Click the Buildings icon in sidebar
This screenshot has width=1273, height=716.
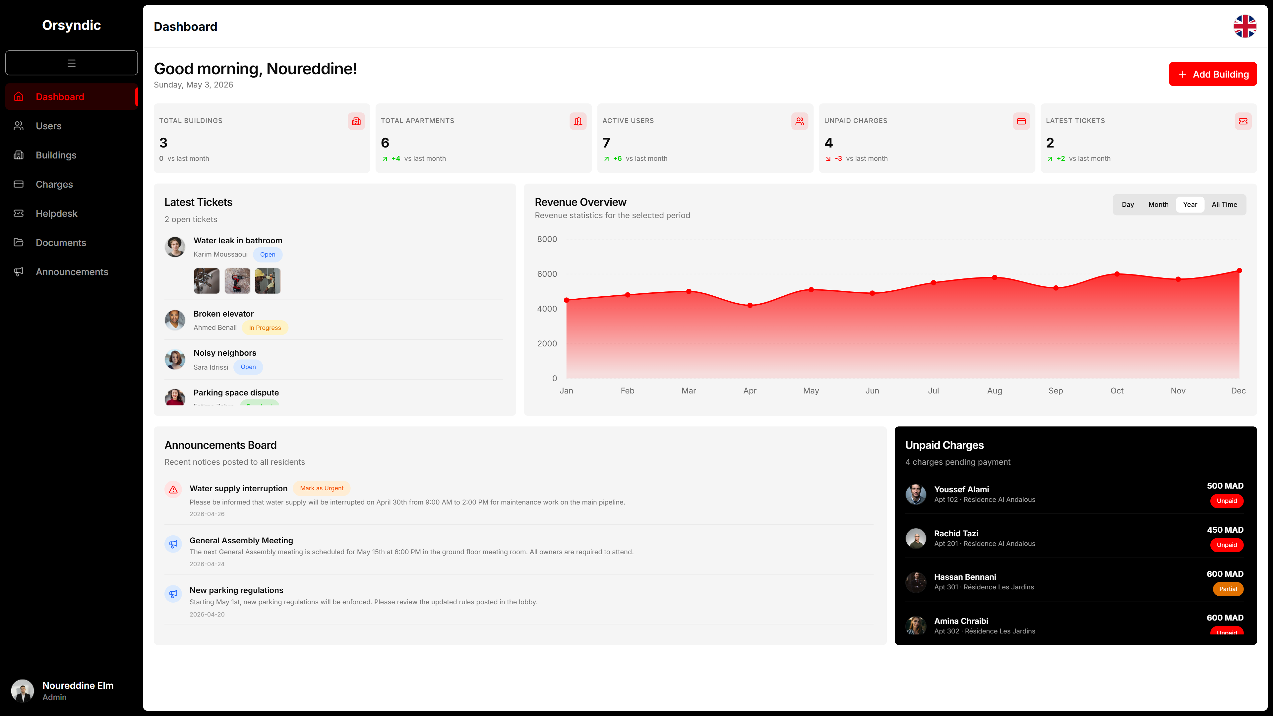(x=19, y=155)
